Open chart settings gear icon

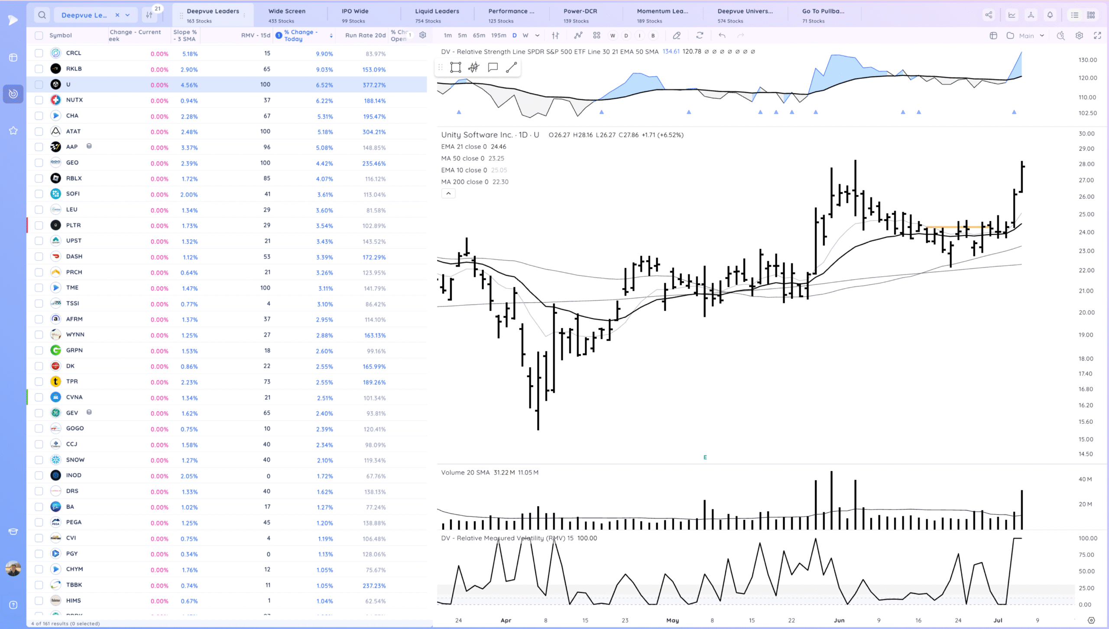click(x=1079, y=35)
